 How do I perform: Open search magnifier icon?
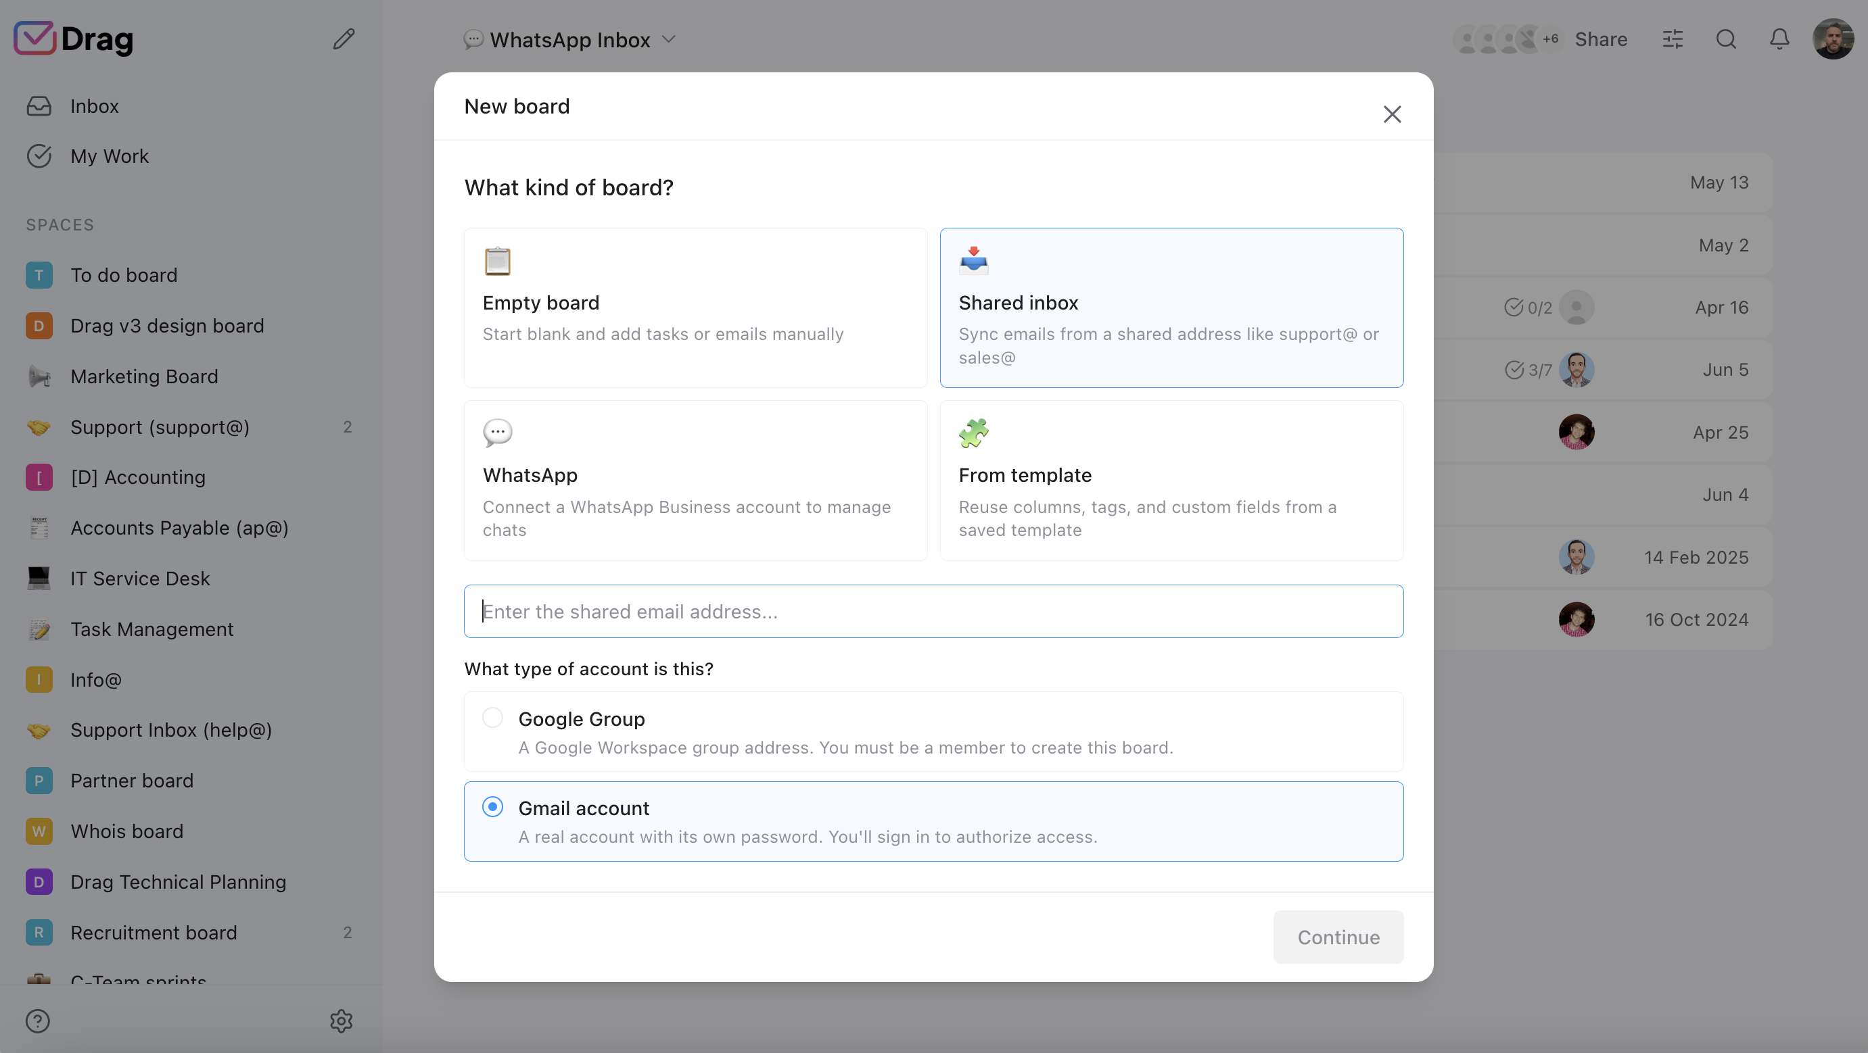1726,39
